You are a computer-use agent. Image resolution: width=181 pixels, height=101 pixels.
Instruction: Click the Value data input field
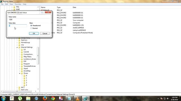tap(18, 26)
